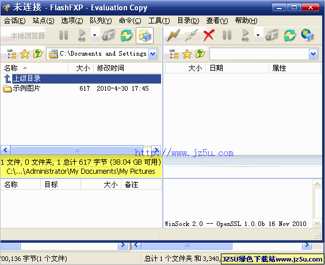Open the 命令(C) menu
This screenshot has height=265, width=325.
coord(130,21)
